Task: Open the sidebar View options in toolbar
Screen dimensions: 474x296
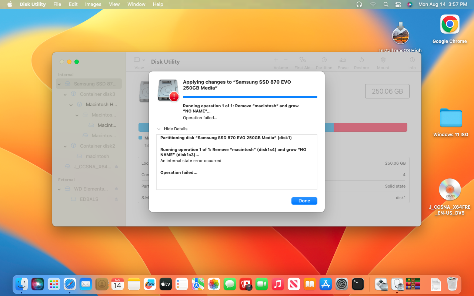Action: pos(139,60)
